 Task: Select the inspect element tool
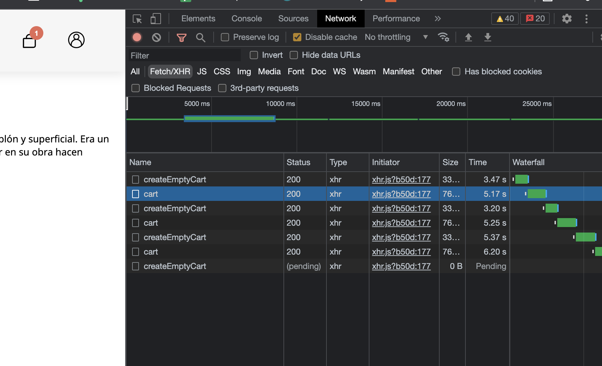tap(137, 19)
